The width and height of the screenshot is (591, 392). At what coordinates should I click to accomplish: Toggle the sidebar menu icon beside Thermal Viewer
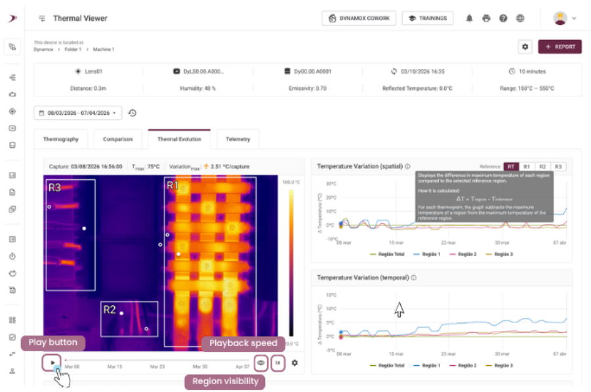[42, 18]
